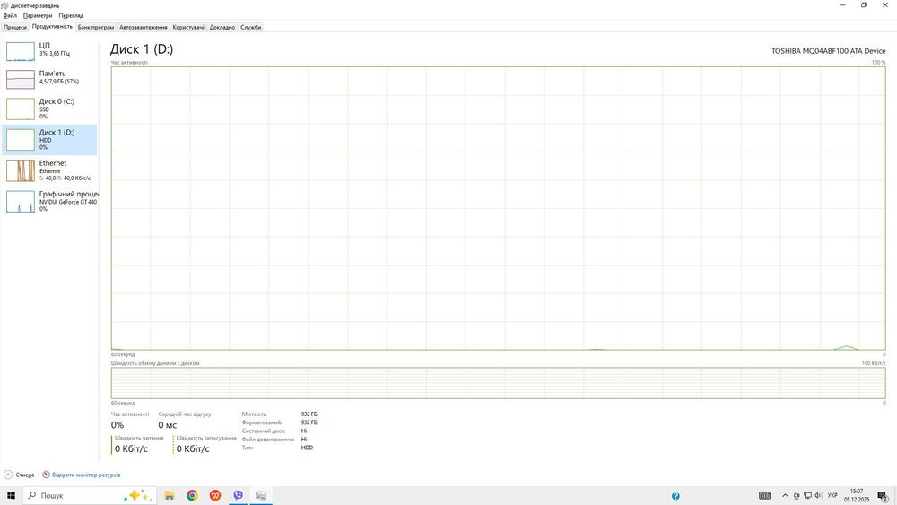This screenshot has width=897, height=505.
Task: Open the clock showing 15:07 05.12.2025
Action: [x=857, y=495]
